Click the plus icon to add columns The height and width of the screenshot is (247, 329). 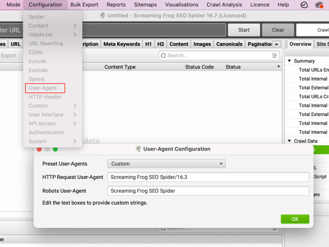(x=279, y=66)
